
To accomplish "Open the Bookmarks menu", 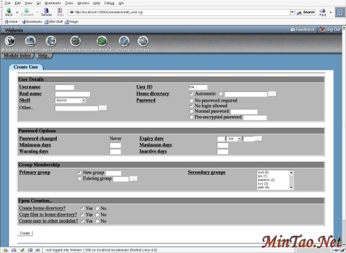I will [53, 3].
